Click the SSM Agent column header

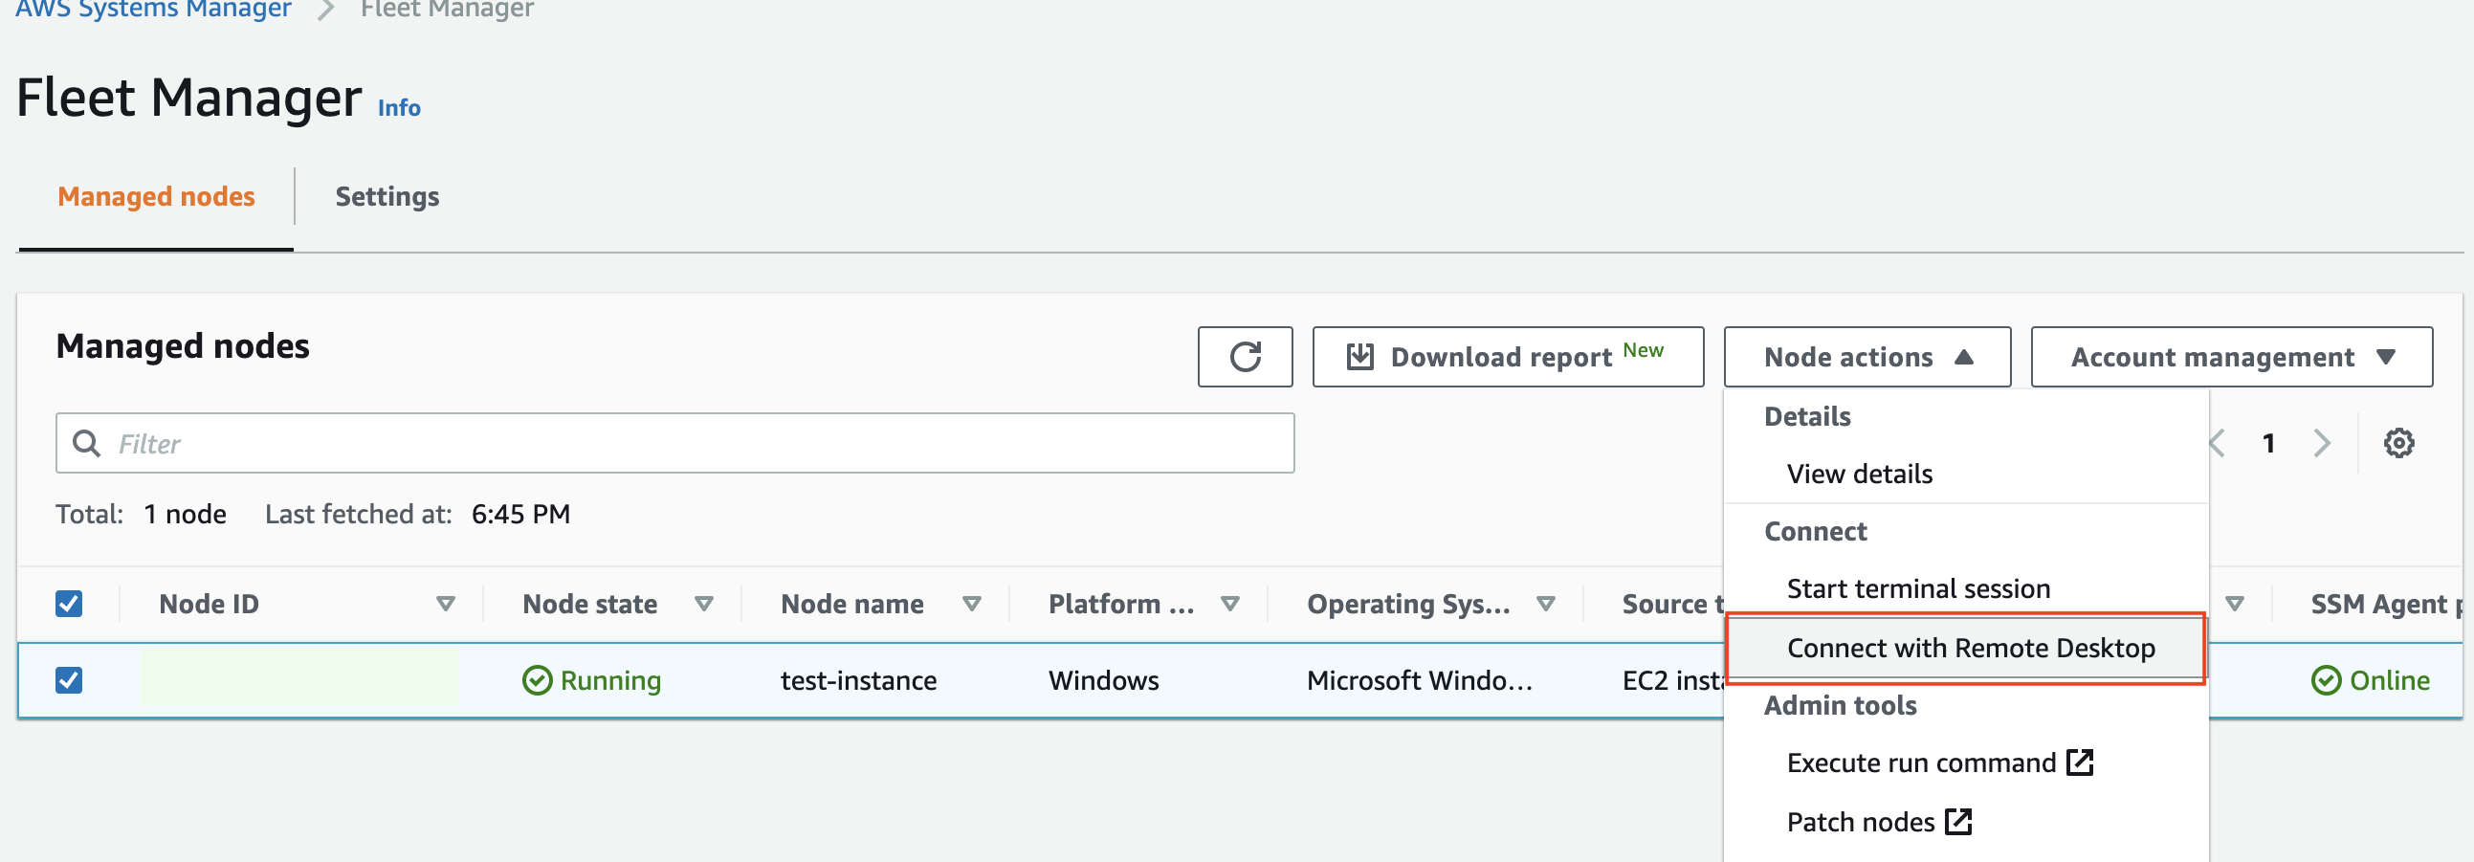(x=2387, y=604)
